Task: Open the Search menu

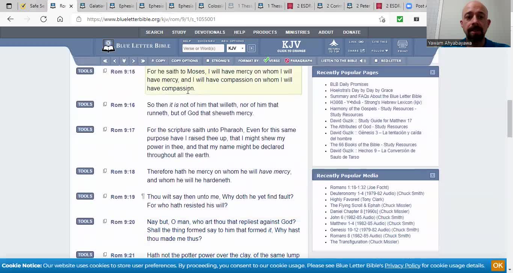Action: (154, 32)
